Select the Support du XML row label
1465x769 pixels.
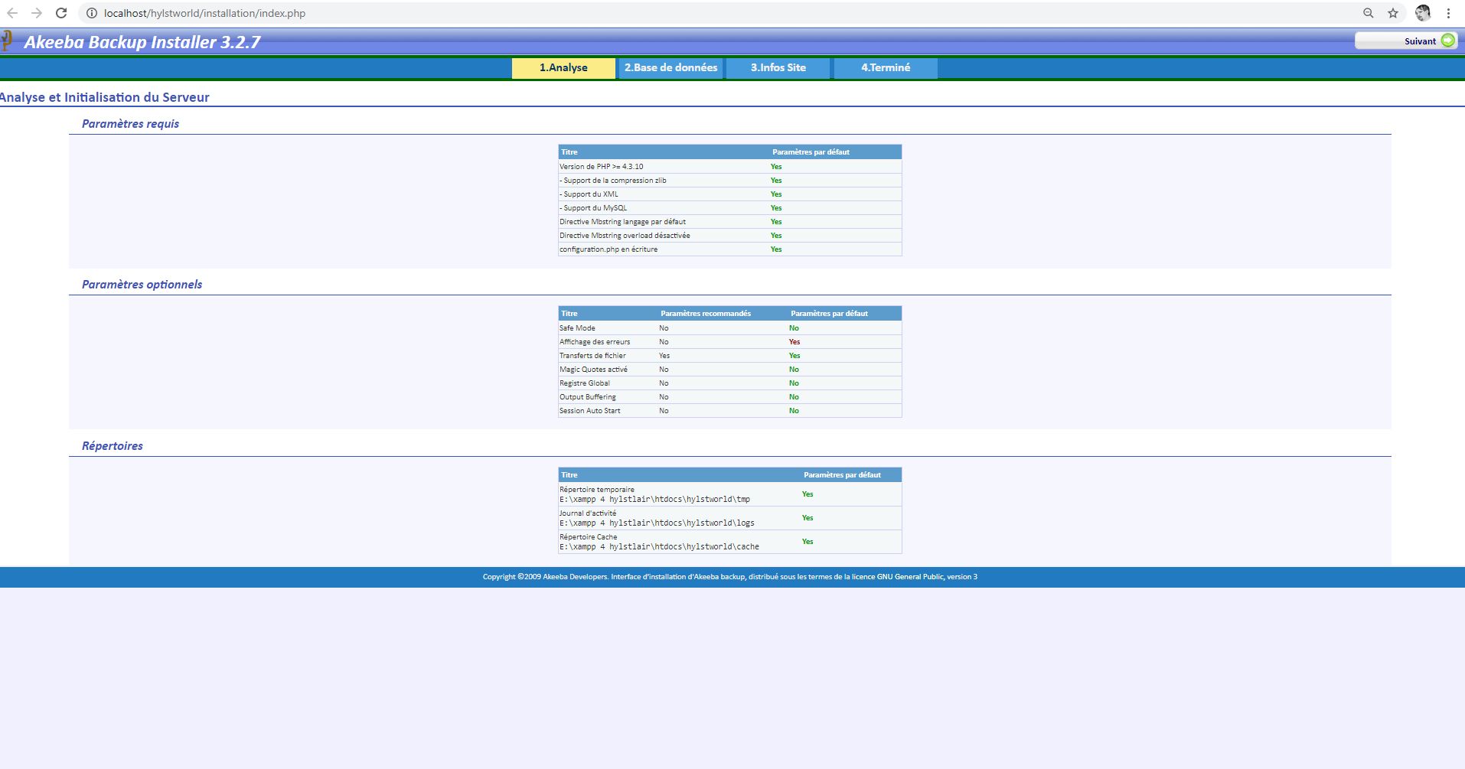[589, 194]
